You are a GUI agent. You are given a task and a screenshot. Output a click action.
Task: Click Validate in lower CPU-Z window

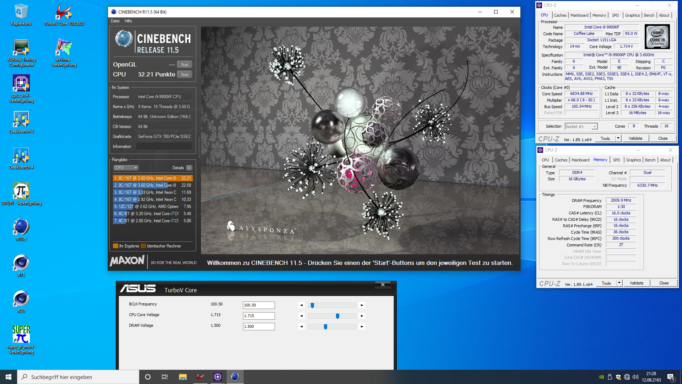pos(637,283)
